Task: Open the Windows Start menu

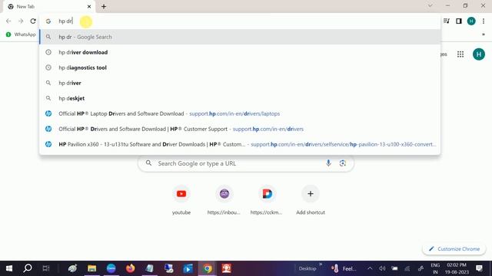Action: 9,268
